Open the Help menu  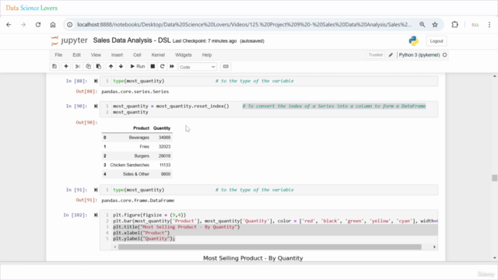[207, 55]
